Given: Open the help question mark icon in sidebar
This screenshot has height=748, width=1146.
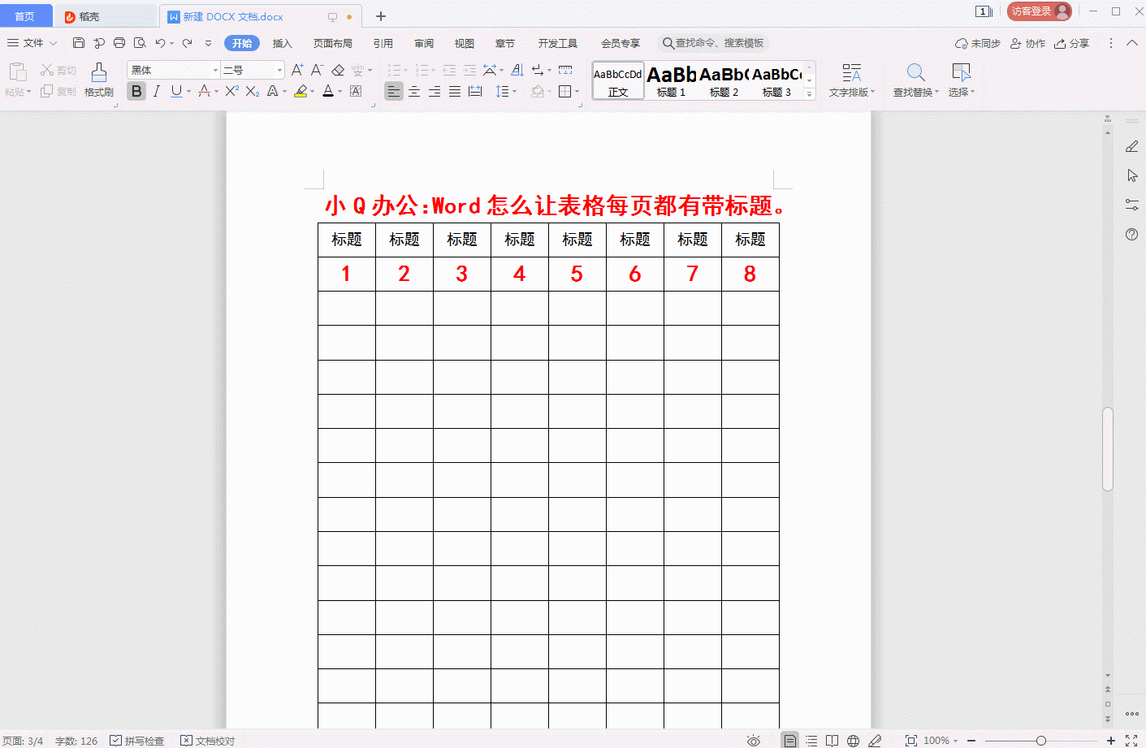Looking at the screenshot, I should tap(1132, 234).
